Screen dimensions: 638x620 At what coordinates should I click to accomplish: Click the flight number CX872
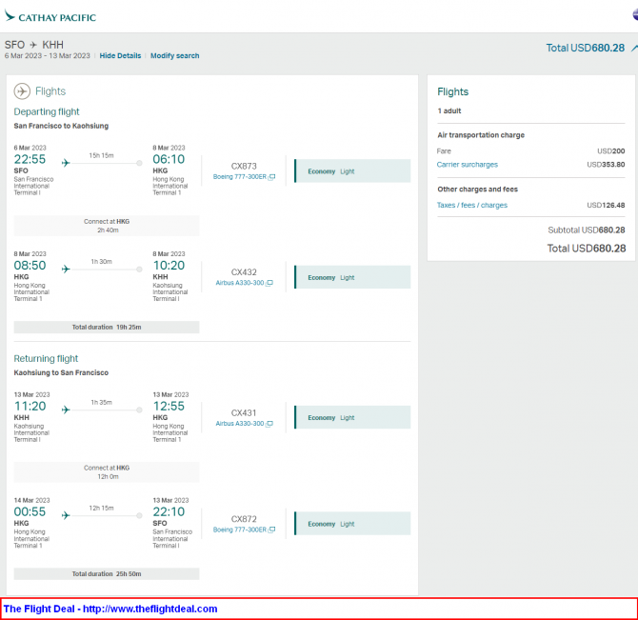point(244,519)
